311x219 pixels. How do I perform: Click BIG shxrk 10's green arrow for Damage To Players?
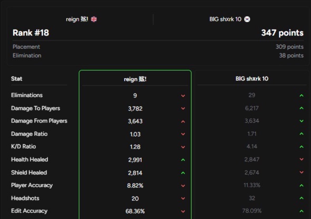coord(302,108)
